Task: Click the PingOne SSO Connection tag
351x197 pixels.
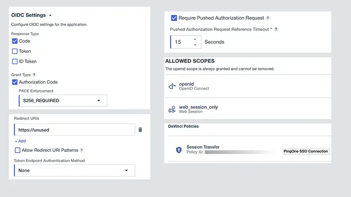Action: 306,151
